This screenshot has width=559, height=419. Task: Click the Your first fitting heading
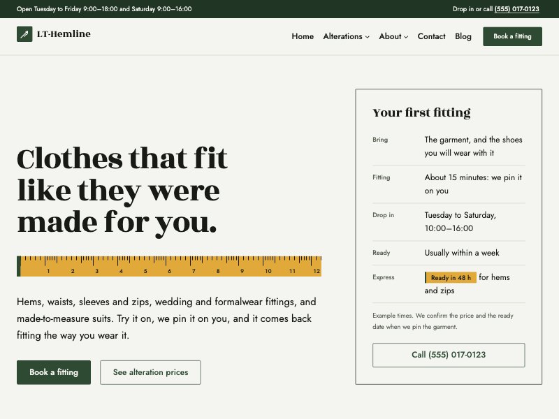tap(421, 112)
